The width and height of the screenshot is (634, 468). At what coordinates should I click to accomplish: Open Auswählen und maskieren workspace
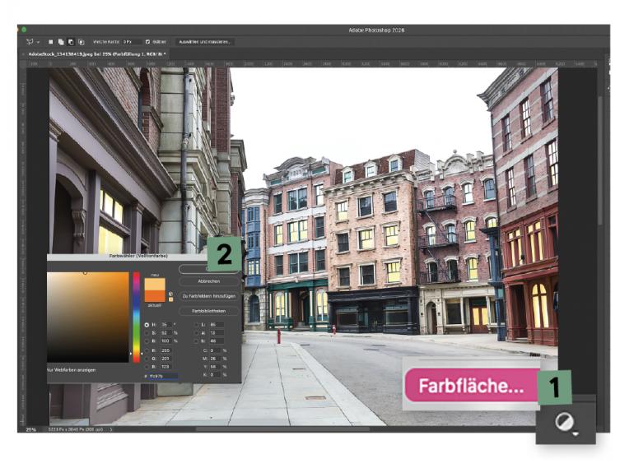click(x=204, y=42)
